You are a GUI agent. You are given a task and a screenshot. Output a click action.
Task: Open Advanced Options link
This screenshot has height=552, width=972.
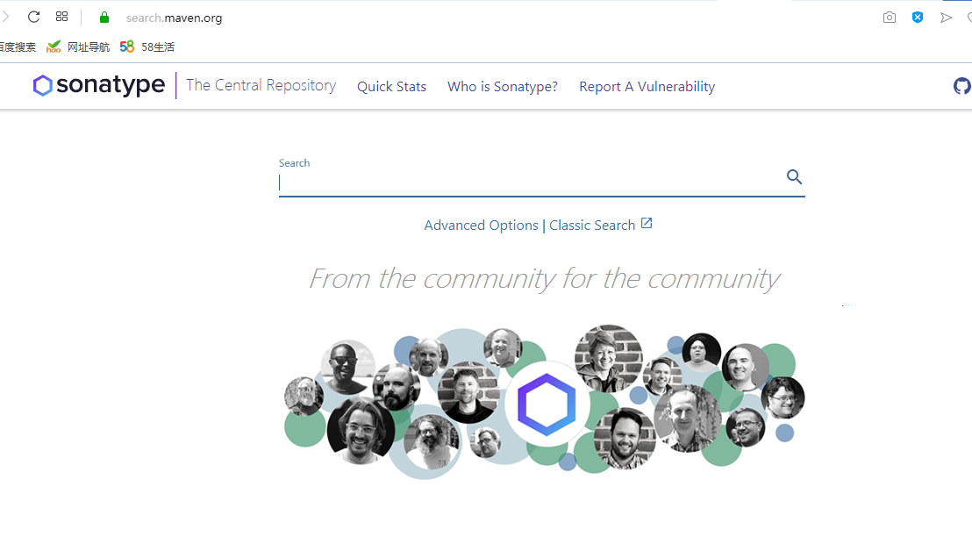[481, 226]
